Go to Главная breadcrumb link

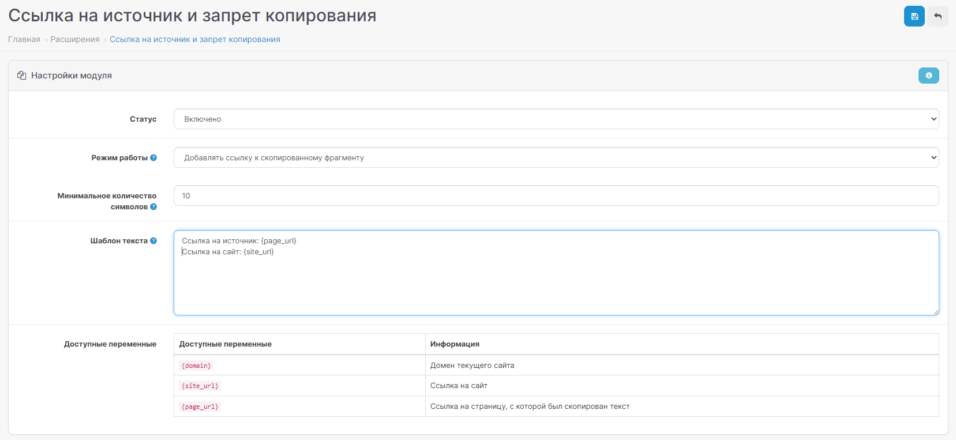(x=24, y=39)
